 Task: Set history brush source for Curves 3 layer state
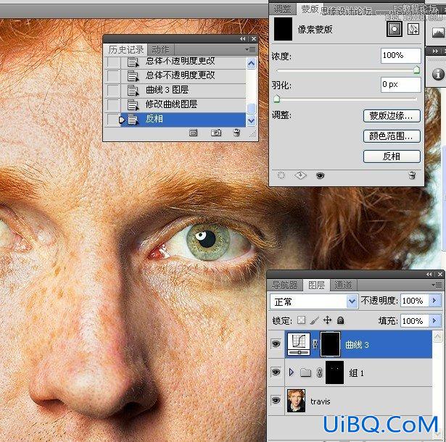[x=113, y=91]
